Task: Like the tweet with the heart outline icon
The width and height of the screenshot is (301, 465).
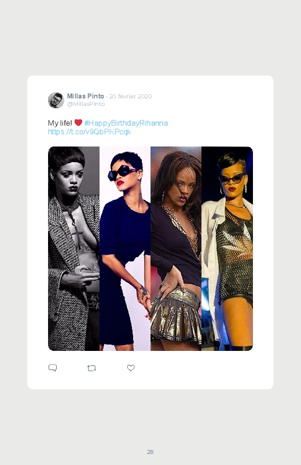Action: (x=131, y=368)
